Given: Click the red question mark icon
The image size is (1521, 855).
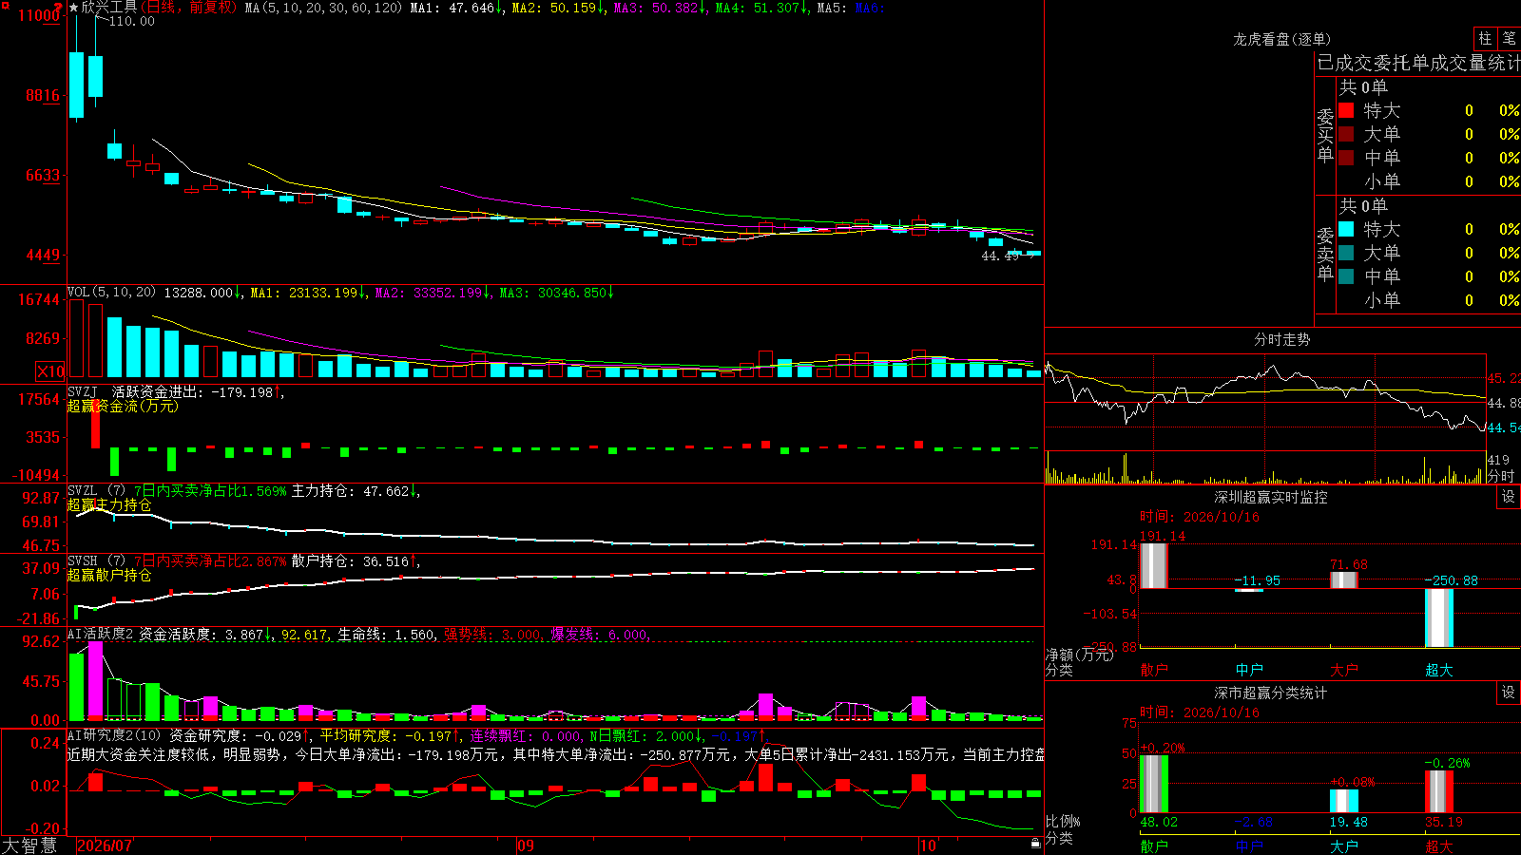Looking at the screenshot, I should pos(59,8).
